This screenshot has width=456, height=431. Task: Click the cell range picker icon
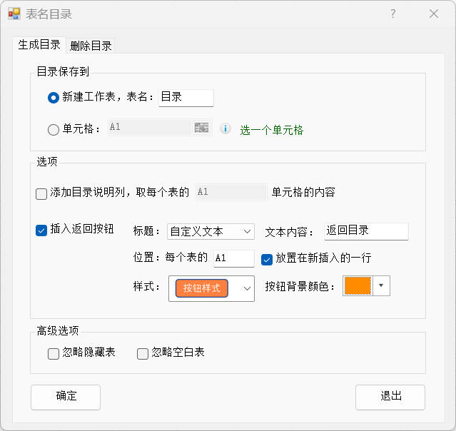pos(202,128)
